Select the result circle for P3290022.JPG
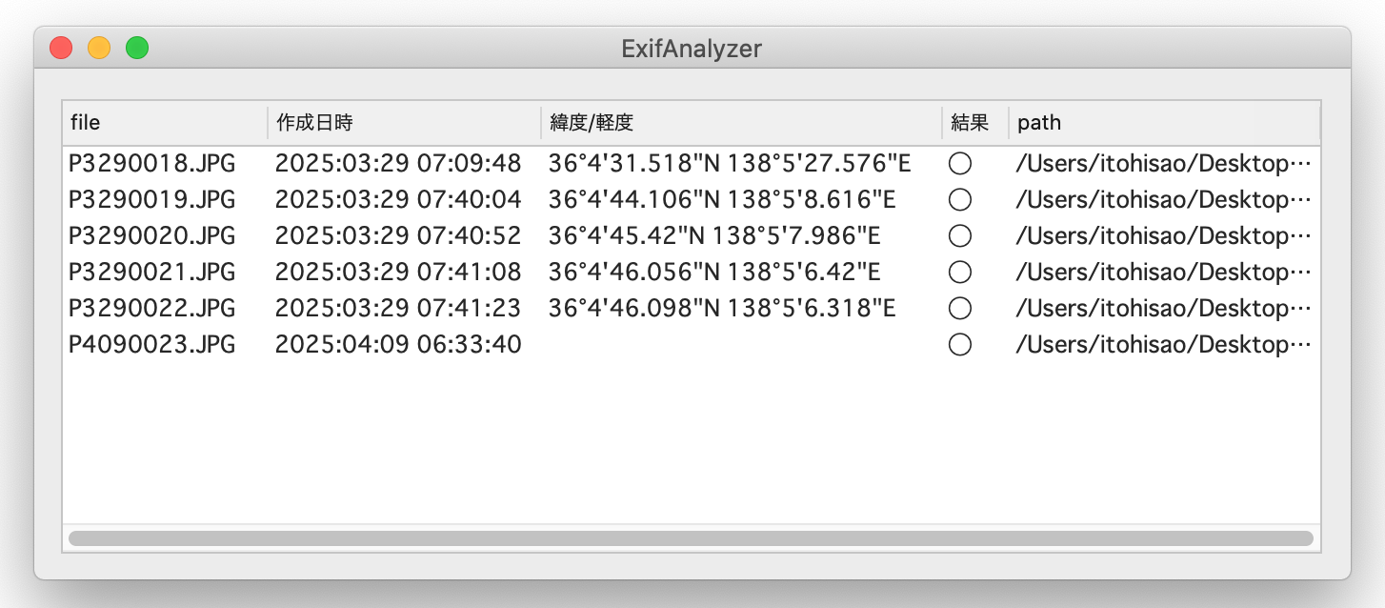 pos(960,309)
